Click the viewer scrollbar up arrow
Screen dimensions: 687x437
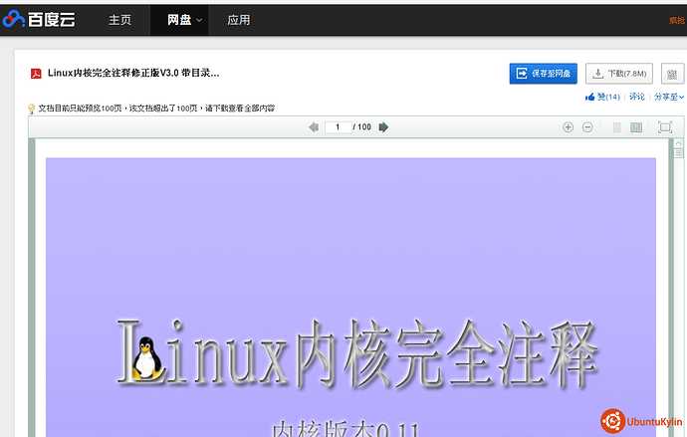(x=679, y=143)
